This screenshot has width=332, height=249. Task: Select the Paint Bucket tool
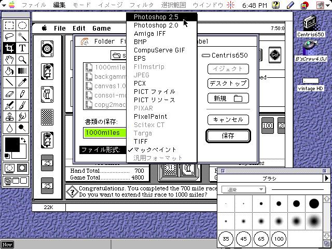coord(9,71)
